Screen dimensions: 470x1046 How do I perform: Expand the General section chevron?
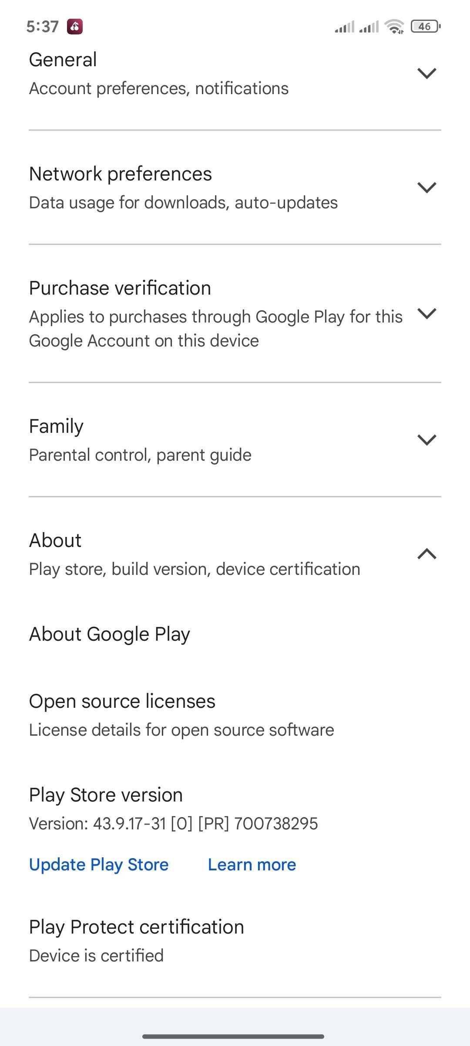click(x=426, y=73)
